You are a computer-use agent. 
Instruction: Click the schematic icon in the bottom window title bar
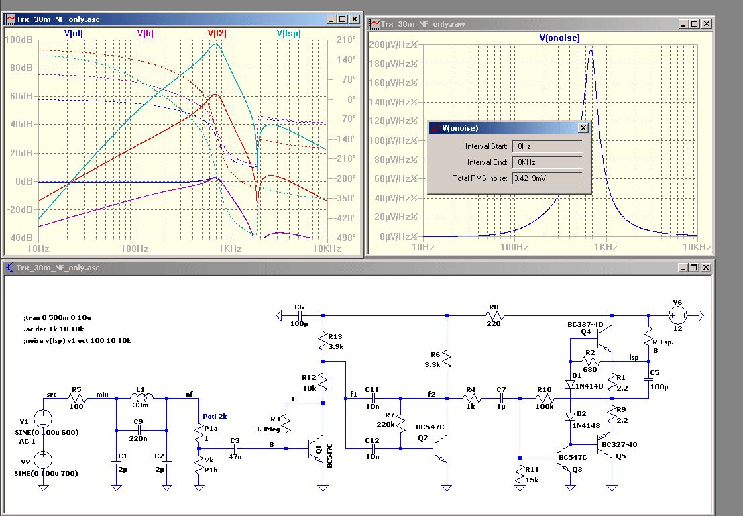[9, 268]
